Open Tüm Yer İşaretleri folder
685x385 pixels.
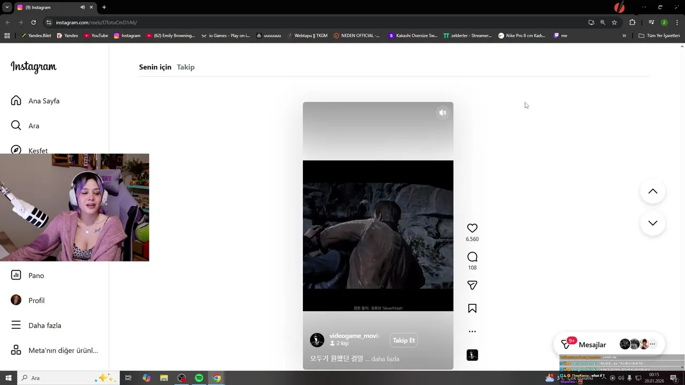[x=659, y=36]
